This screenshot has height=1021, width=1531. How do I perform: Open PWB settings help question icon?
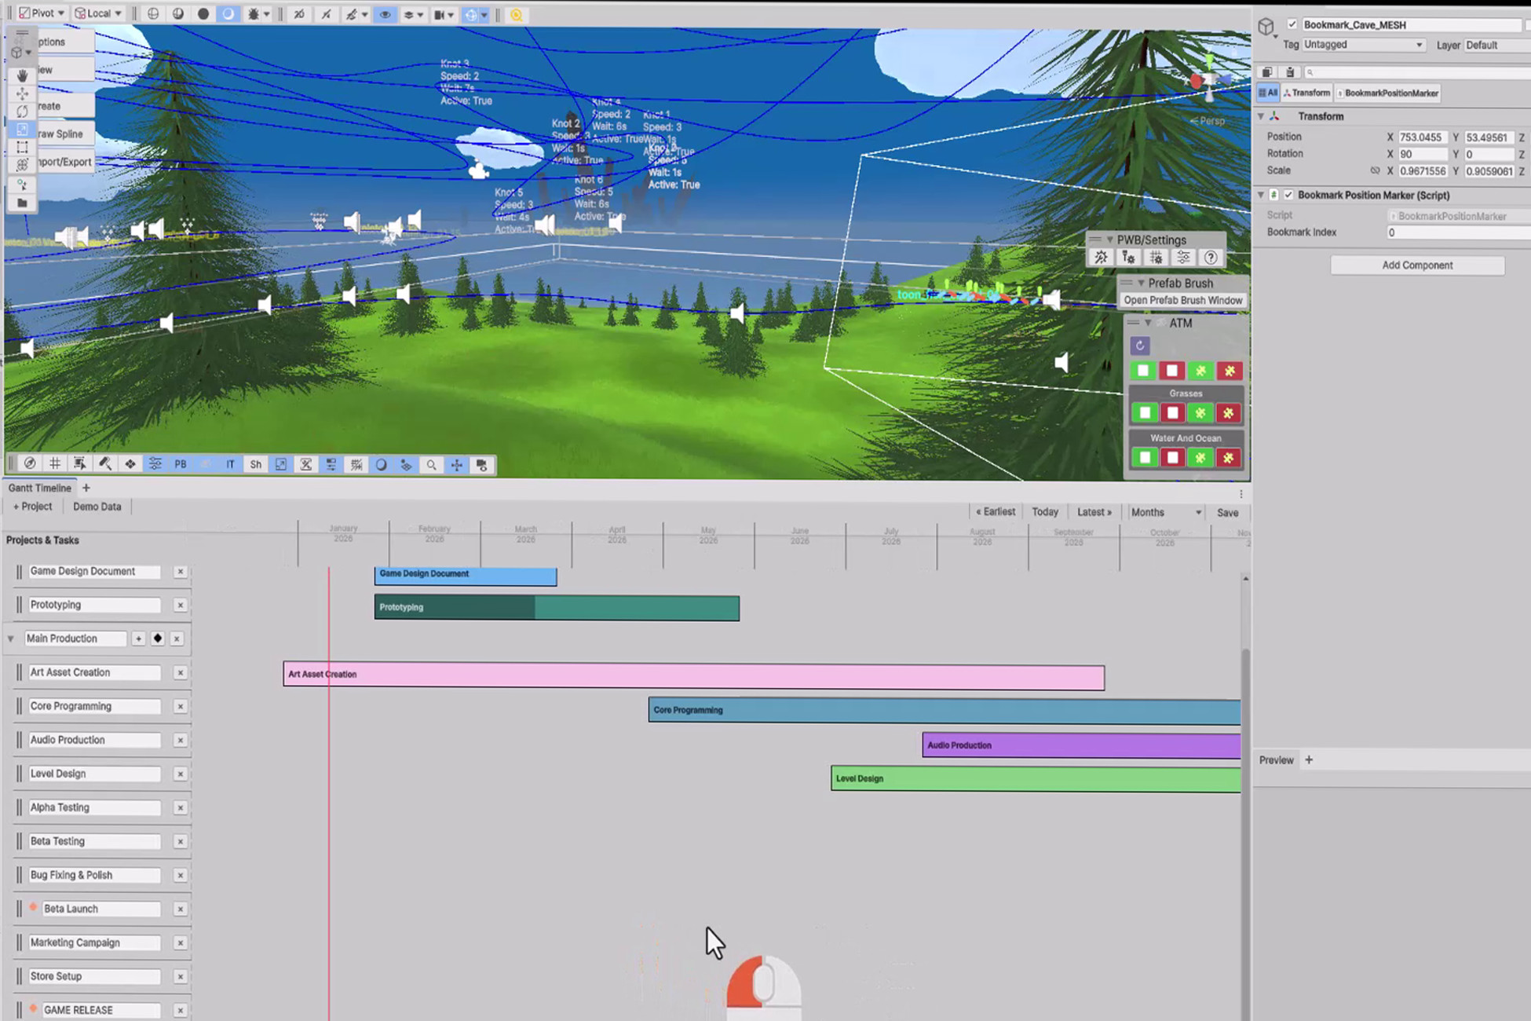pyautogui.click(x=1211, y=258)
